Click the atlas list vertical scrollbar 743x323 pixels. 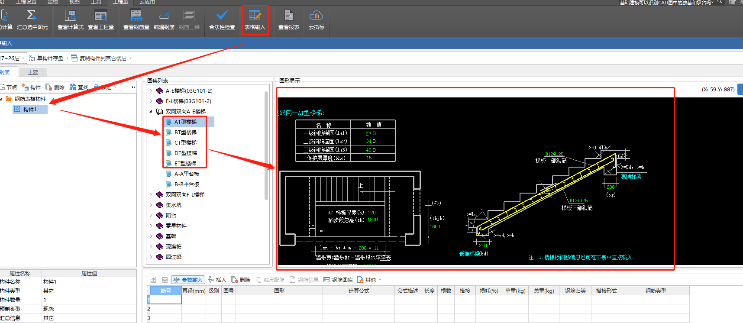point(266,145)
